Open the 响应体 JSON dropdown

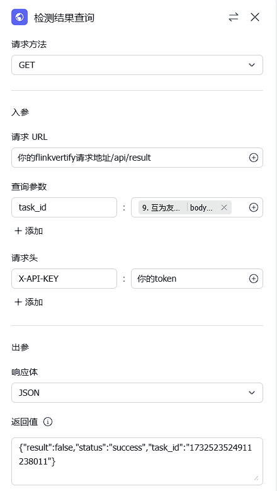tap(137, 393)
